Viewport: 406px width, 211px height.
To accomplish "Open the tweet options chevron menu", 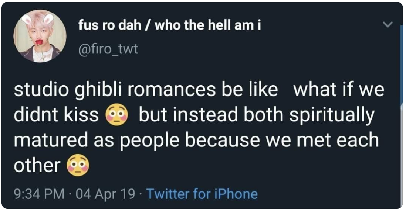I will (388, 25).
